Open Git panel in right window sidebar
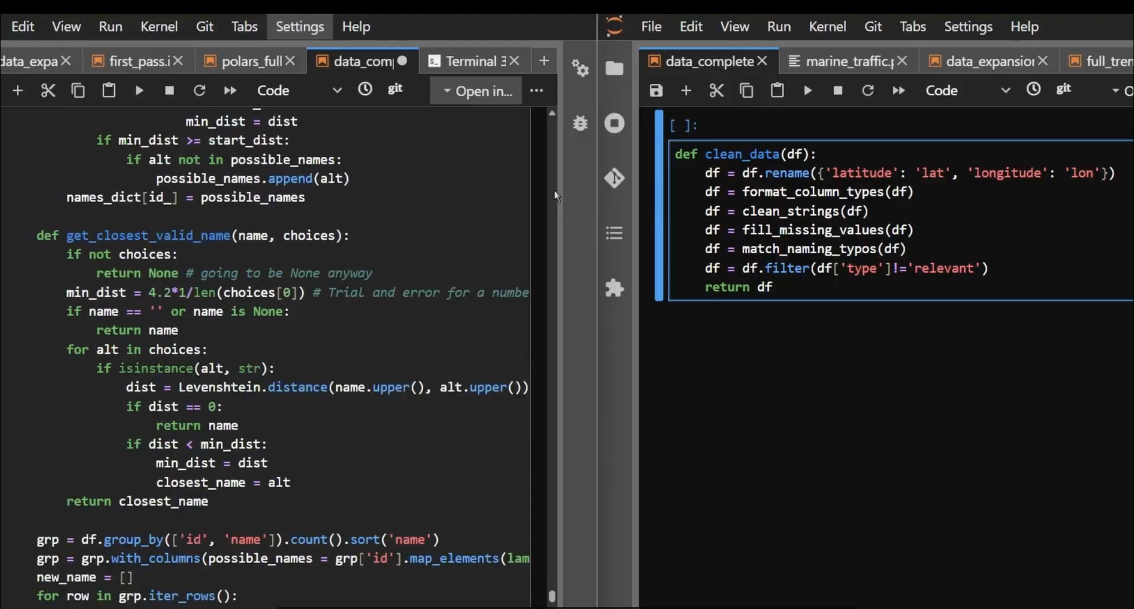This screenshot has width=1134, height=609. [x=615, y=178]
